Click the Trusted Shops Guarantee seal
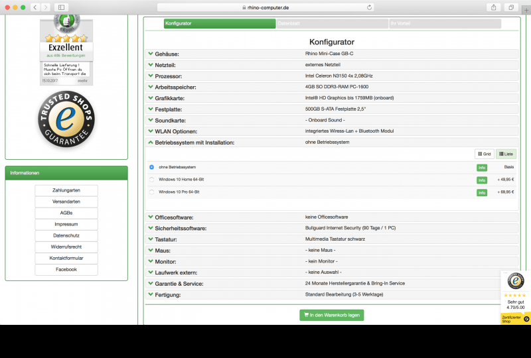The width and height of the screenshot is (531, 358). click(66, 120)
